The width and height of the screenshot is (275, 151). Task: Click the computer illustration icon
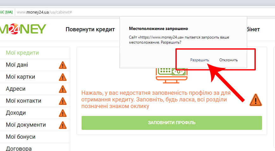click(x=172, y=76)
